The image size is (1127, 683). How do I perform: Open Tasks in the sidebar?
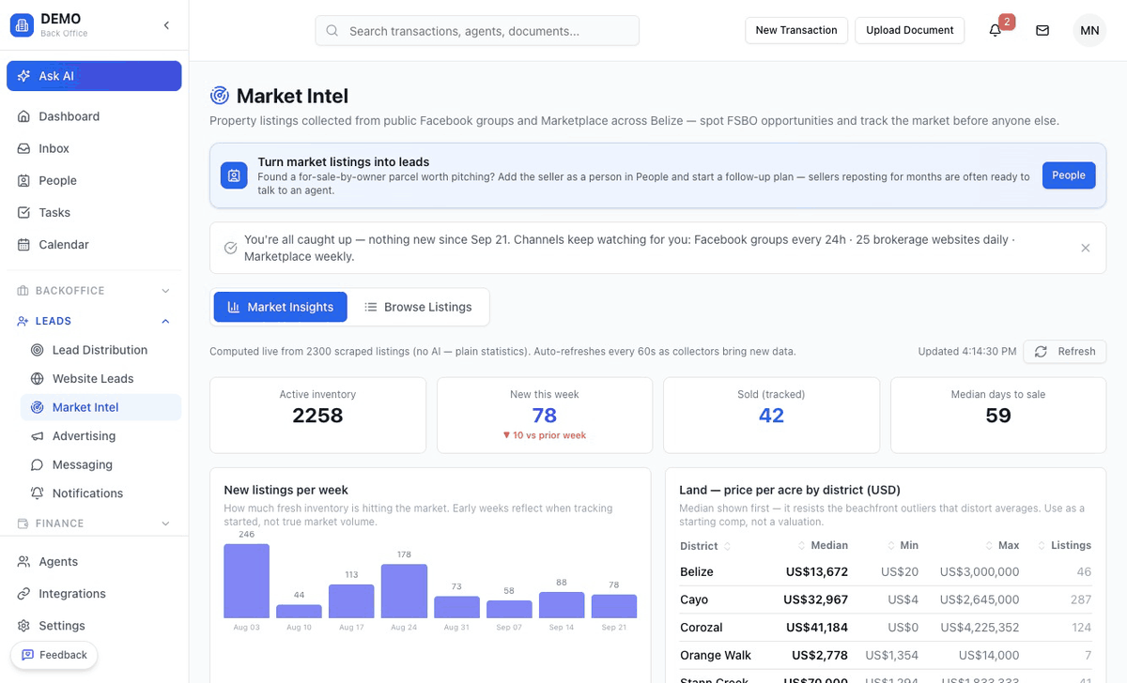pyautogui.click(x=94, y=212)
